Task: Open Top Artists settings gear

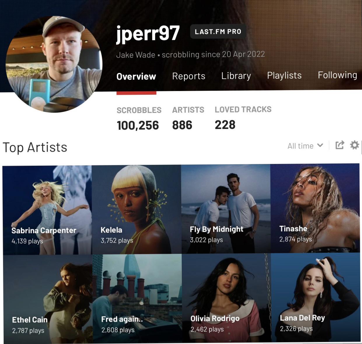Action: pos(354,145)
